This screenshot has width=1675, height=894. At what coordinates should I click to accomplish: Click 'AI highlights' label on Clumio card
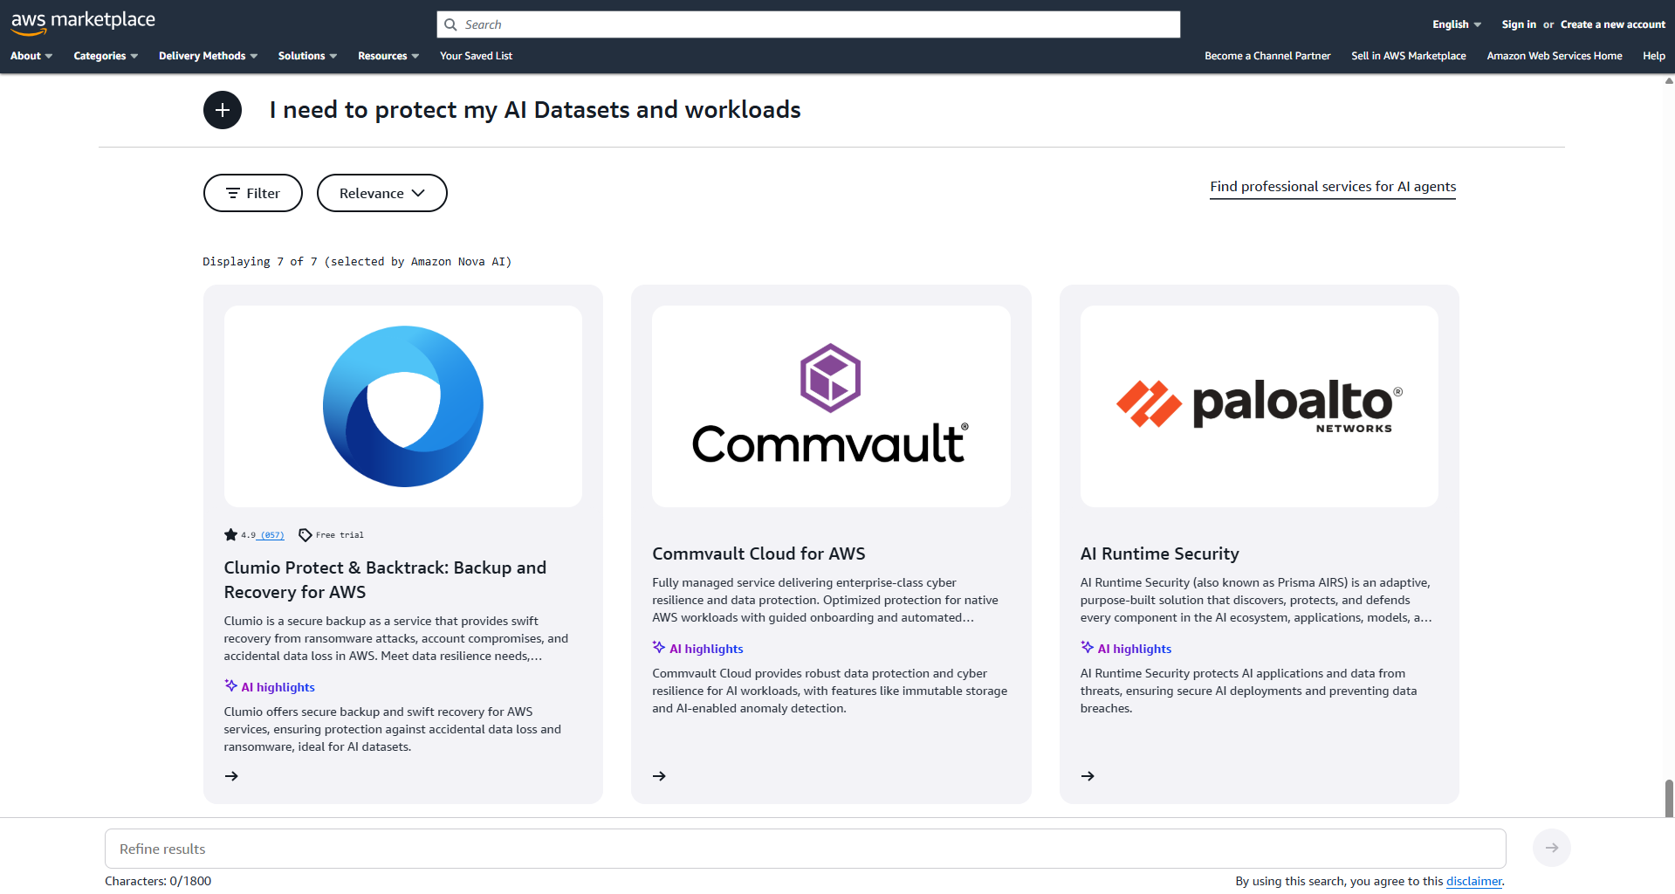click(278, 687)
